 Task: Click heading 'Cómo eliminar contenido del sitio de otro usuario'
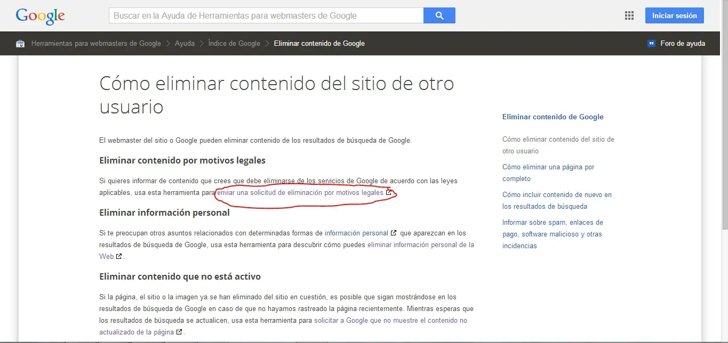click(x=277, y=95)
